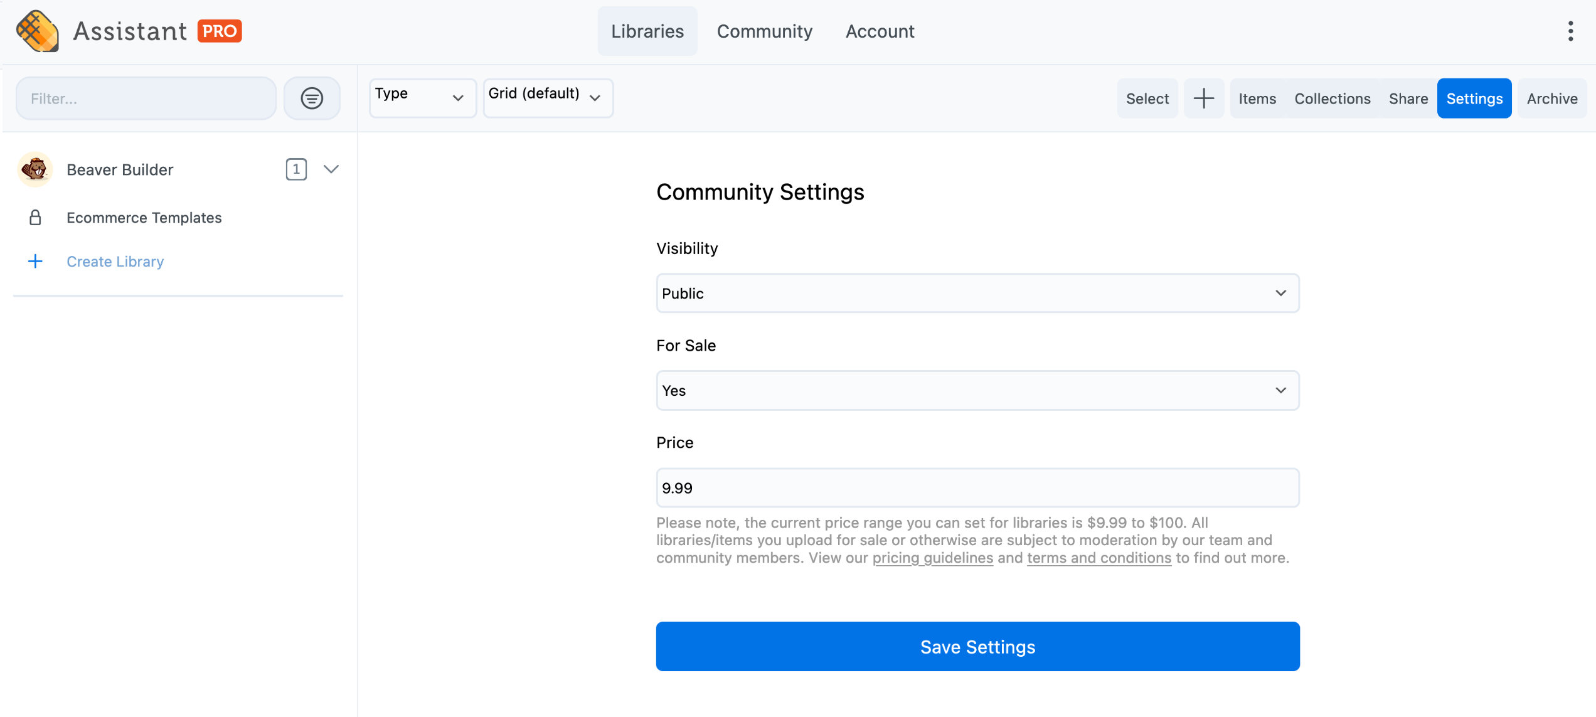Open the Grid (default) layout dropdown

click(x=547, y=98)
